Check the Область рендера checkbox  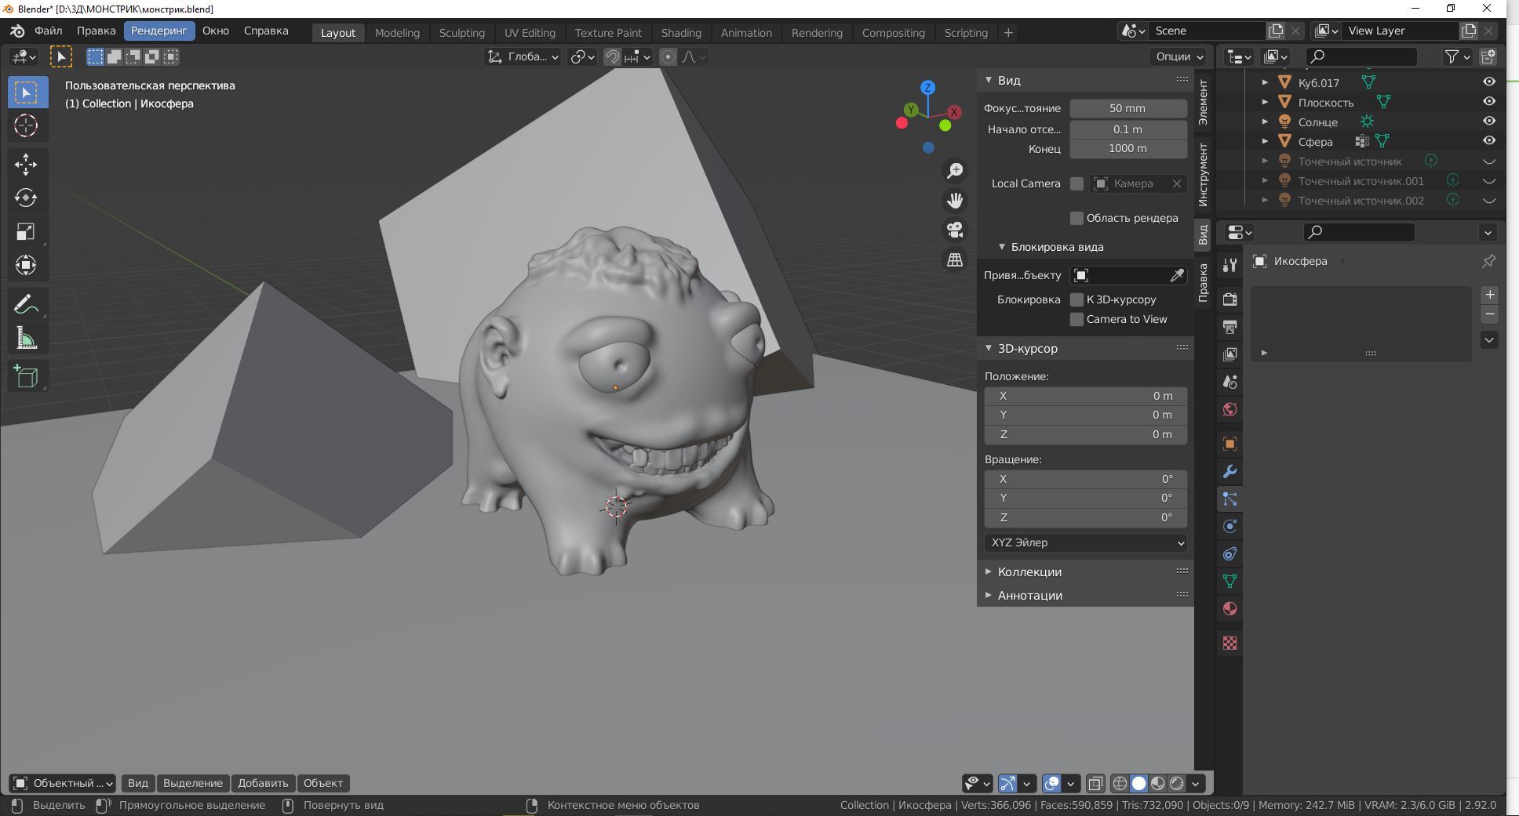click(x=1076, y=218)
